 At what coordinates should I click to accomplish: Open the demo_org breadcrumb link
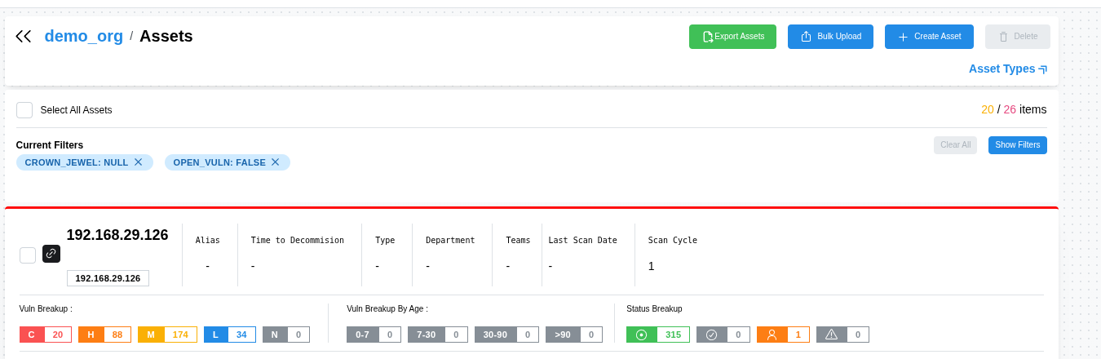click(x=83, y=36)
